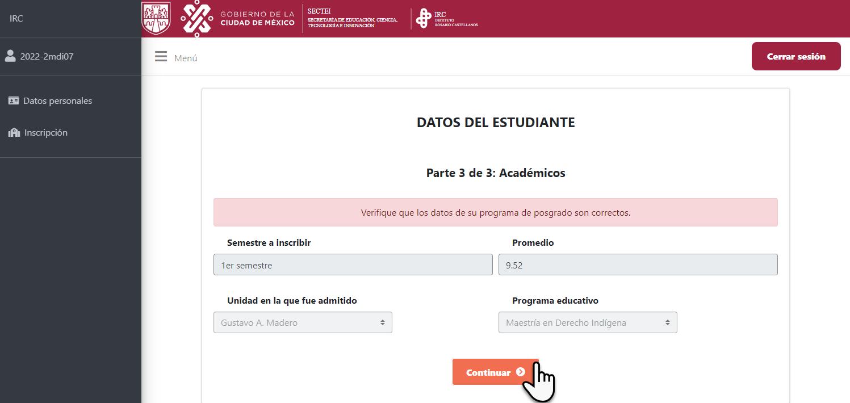850x403 pixels.
Task: Click the IRC Instituto Rosario Castellanos logo
Action: click(447, 18)
